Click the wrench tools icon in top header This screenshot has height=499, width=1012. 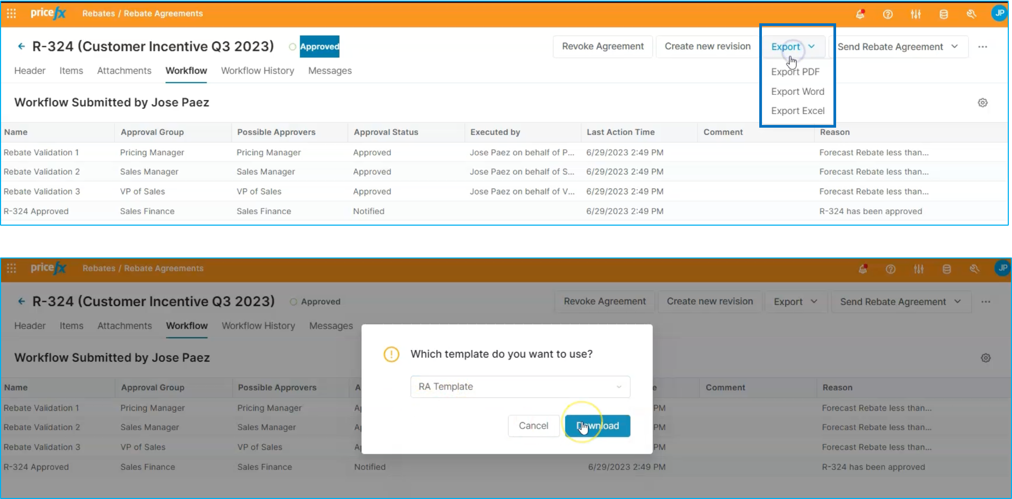971,14
